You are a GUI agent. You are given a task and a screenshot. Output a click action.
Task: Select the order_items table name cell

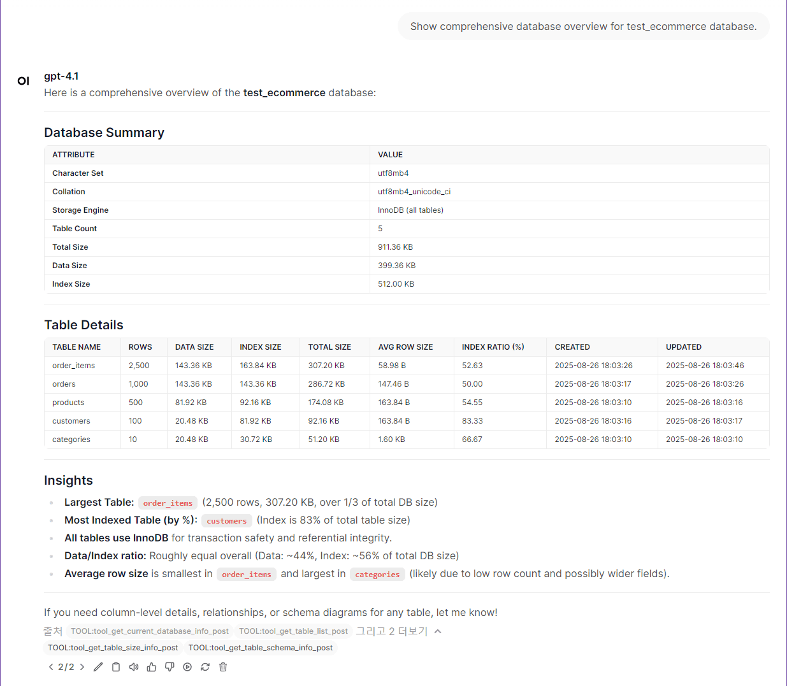[83, 366]
